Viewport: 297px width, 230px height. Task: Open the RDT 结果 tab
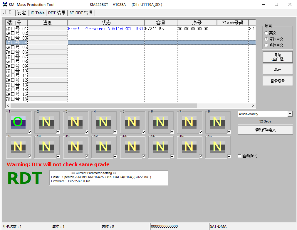57,13
